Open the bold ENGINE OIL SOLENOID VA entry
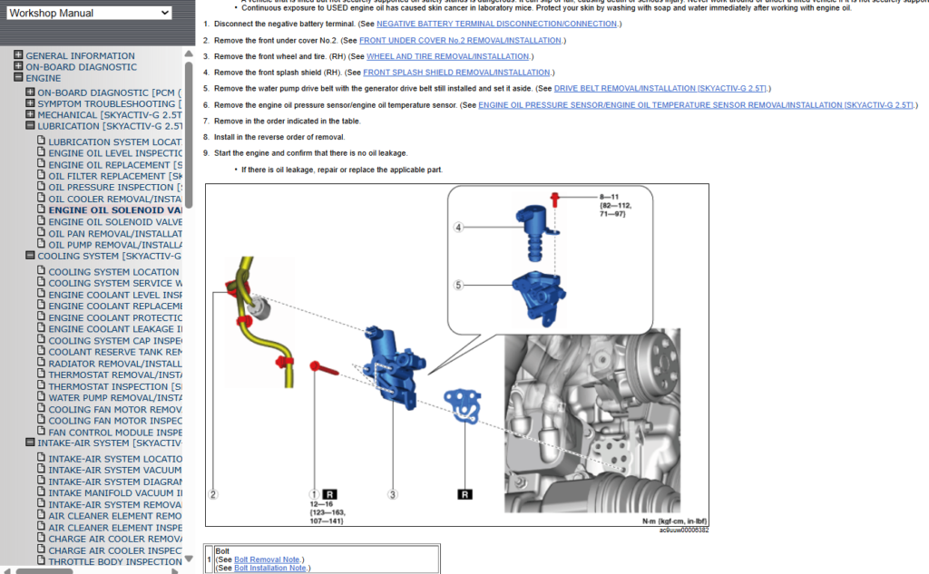This screenshot has height=574, width=929. pyautogui.click(x=115, y=210)
